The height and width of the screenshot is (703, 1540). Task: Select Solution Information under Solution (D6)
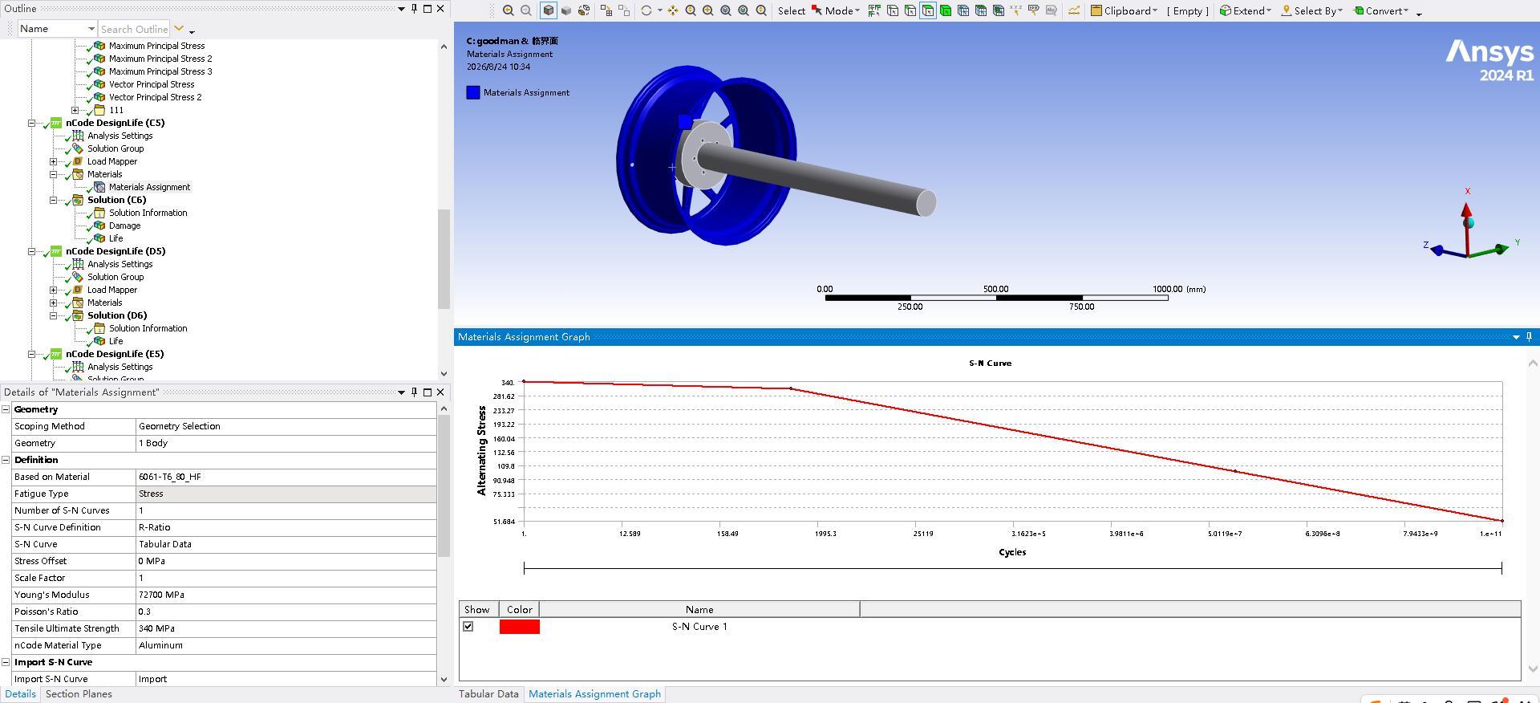tap(148, 328)
